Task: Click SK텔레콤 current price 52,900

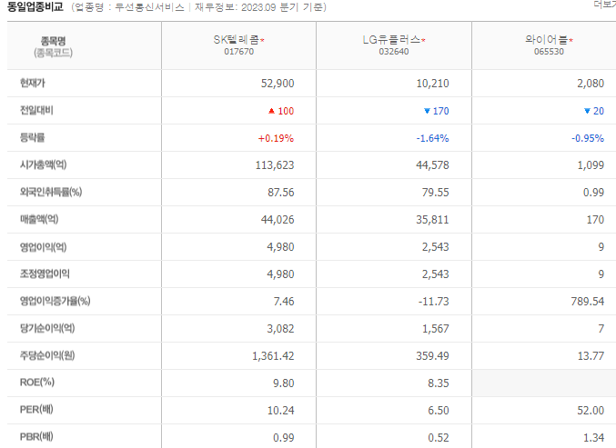Action: [x=278, y=84]
